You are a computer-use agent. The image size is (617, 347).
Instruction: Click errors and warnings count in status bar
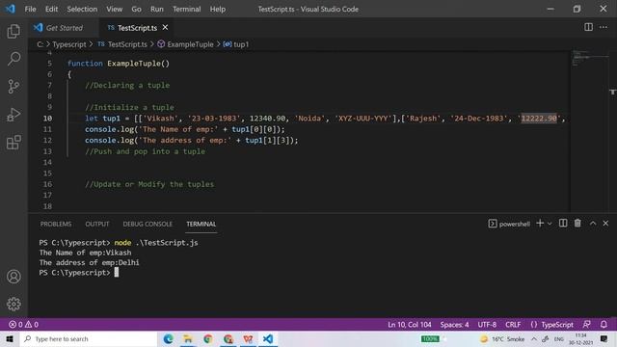coord(23,325)
